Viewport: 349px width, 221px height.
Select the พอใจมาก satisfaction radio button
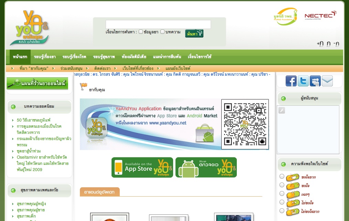pyautogui.click(x=282, y=176)
